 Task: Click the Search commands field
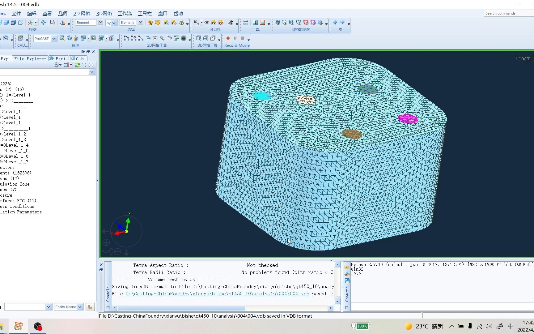point(509,13)
